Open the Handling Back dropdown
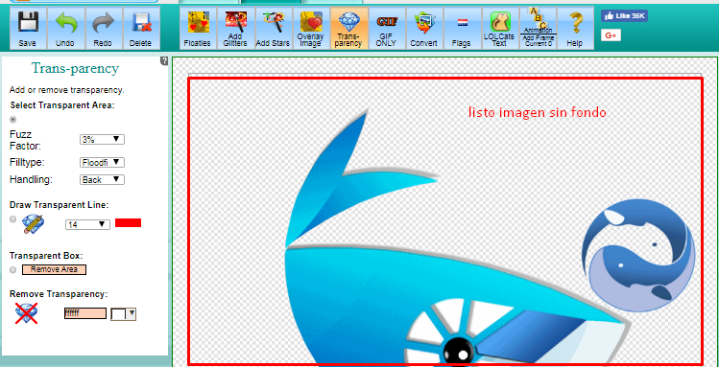Image resolution: width=719 pixels, height=367 pixels. [x=102, y=179]
